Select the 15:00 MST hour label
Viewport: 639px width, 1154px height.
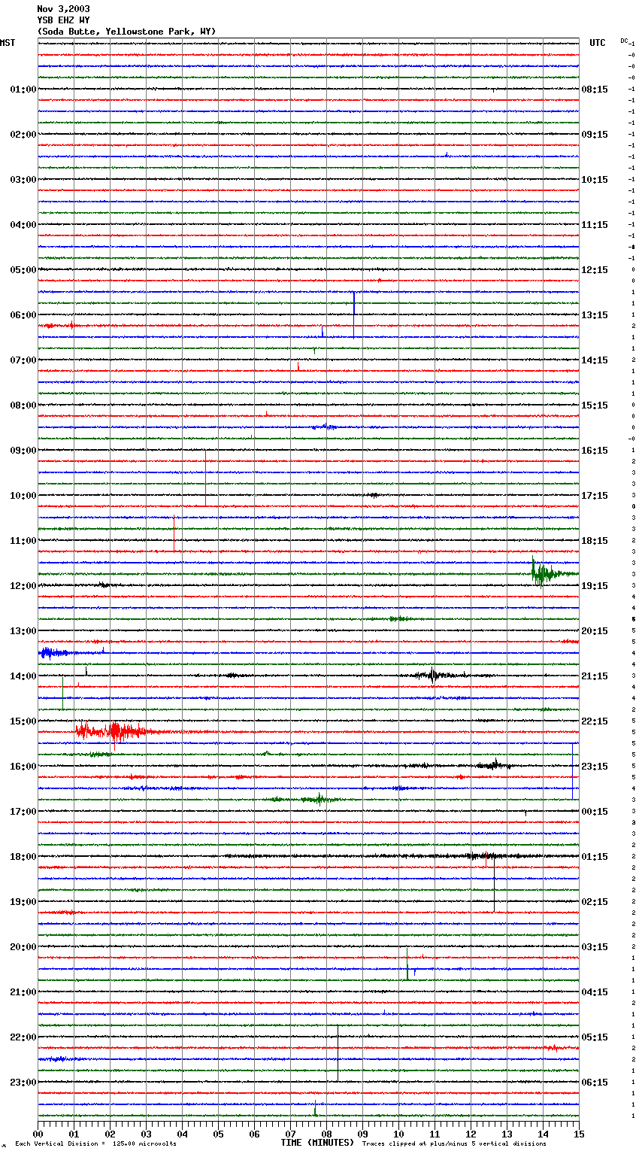(23, 721)
